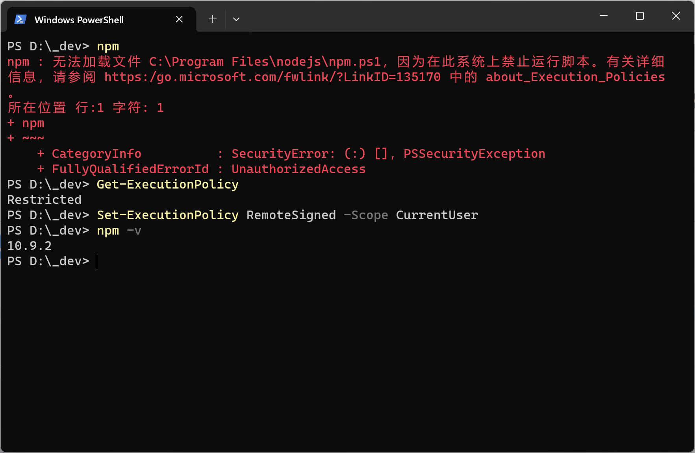Click the 'CurrentUser' argument
The image size is (695, 453).
point(437,215)
